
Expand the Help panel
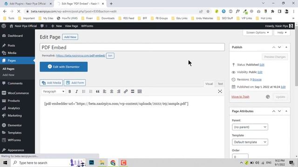pyautogui.click(x=282, y=32)
